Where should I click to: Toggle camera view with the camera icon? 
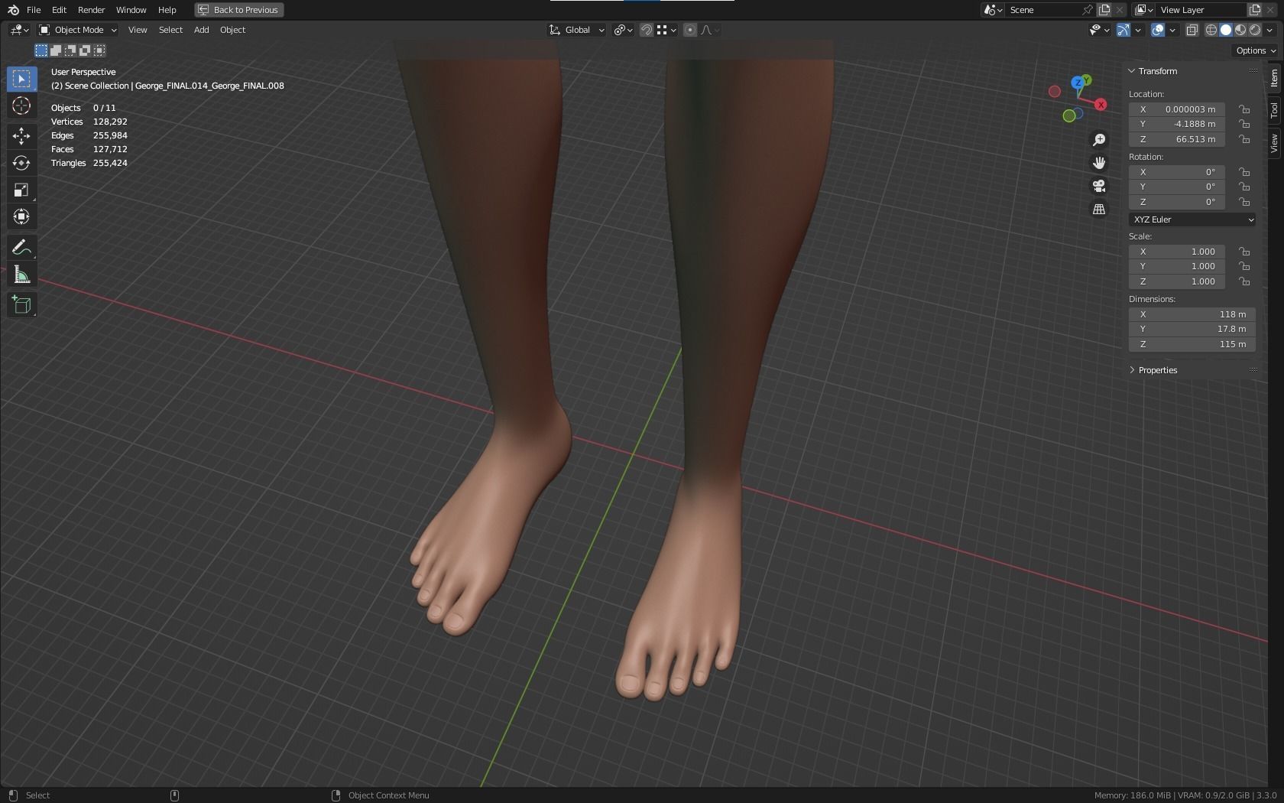(1099, 186)
